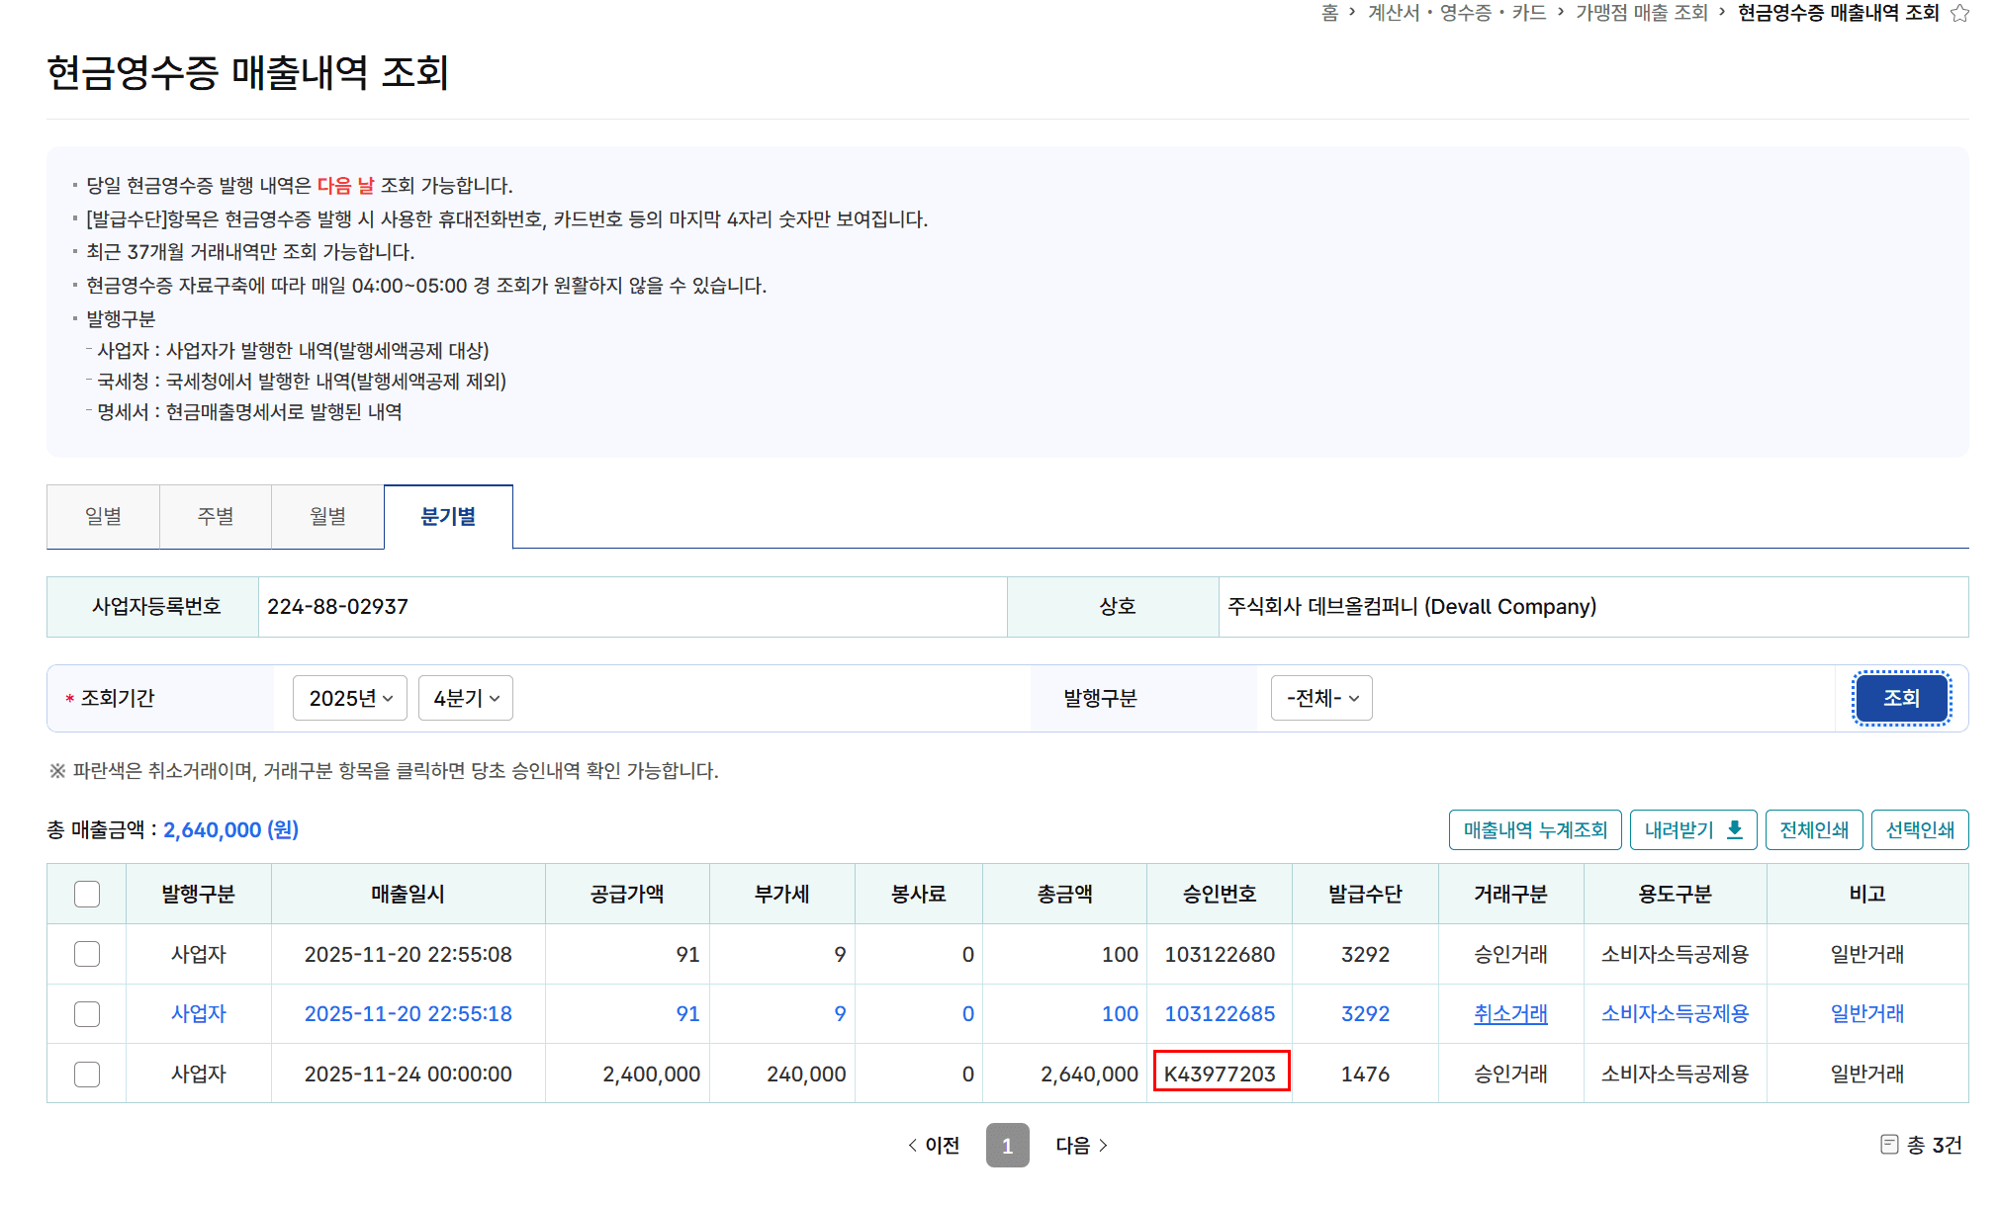The image size is (1998, 1206).
Task: Select the canceled transaction row checkbox
Action: pyautogui.click(x=87, y=1013)
